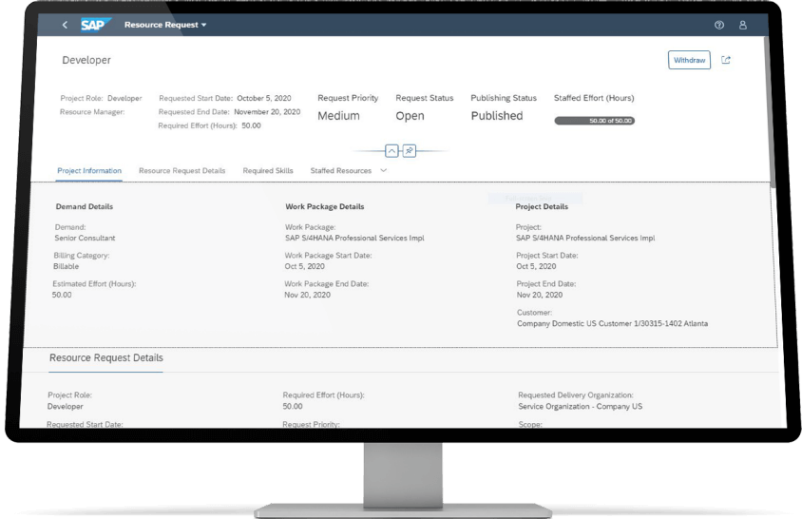Expand the tab overflow chevron after Staffed Resources

(384, 170)
